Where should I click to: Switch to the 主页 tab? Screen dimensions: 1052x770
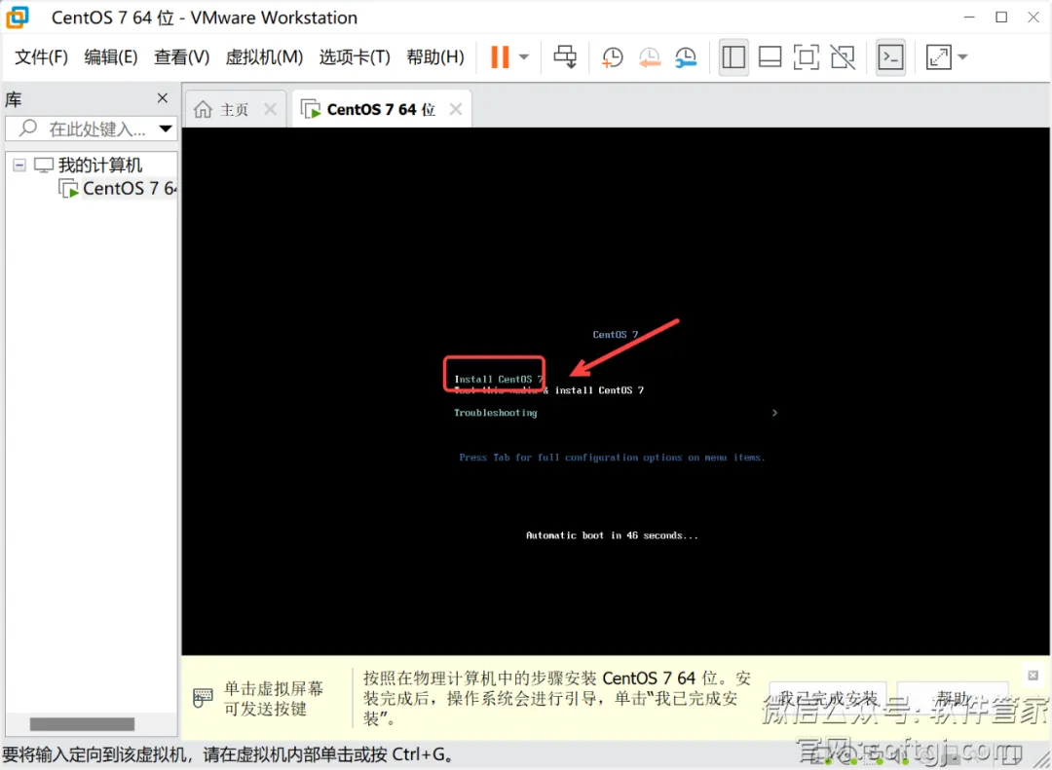[235, 109]
